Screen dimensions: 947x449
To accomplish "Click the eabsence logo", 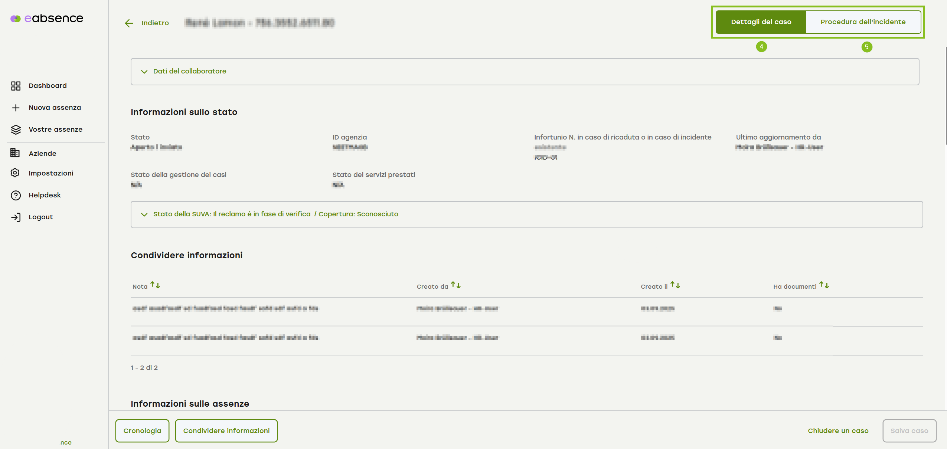I will [x=47, y=18].
